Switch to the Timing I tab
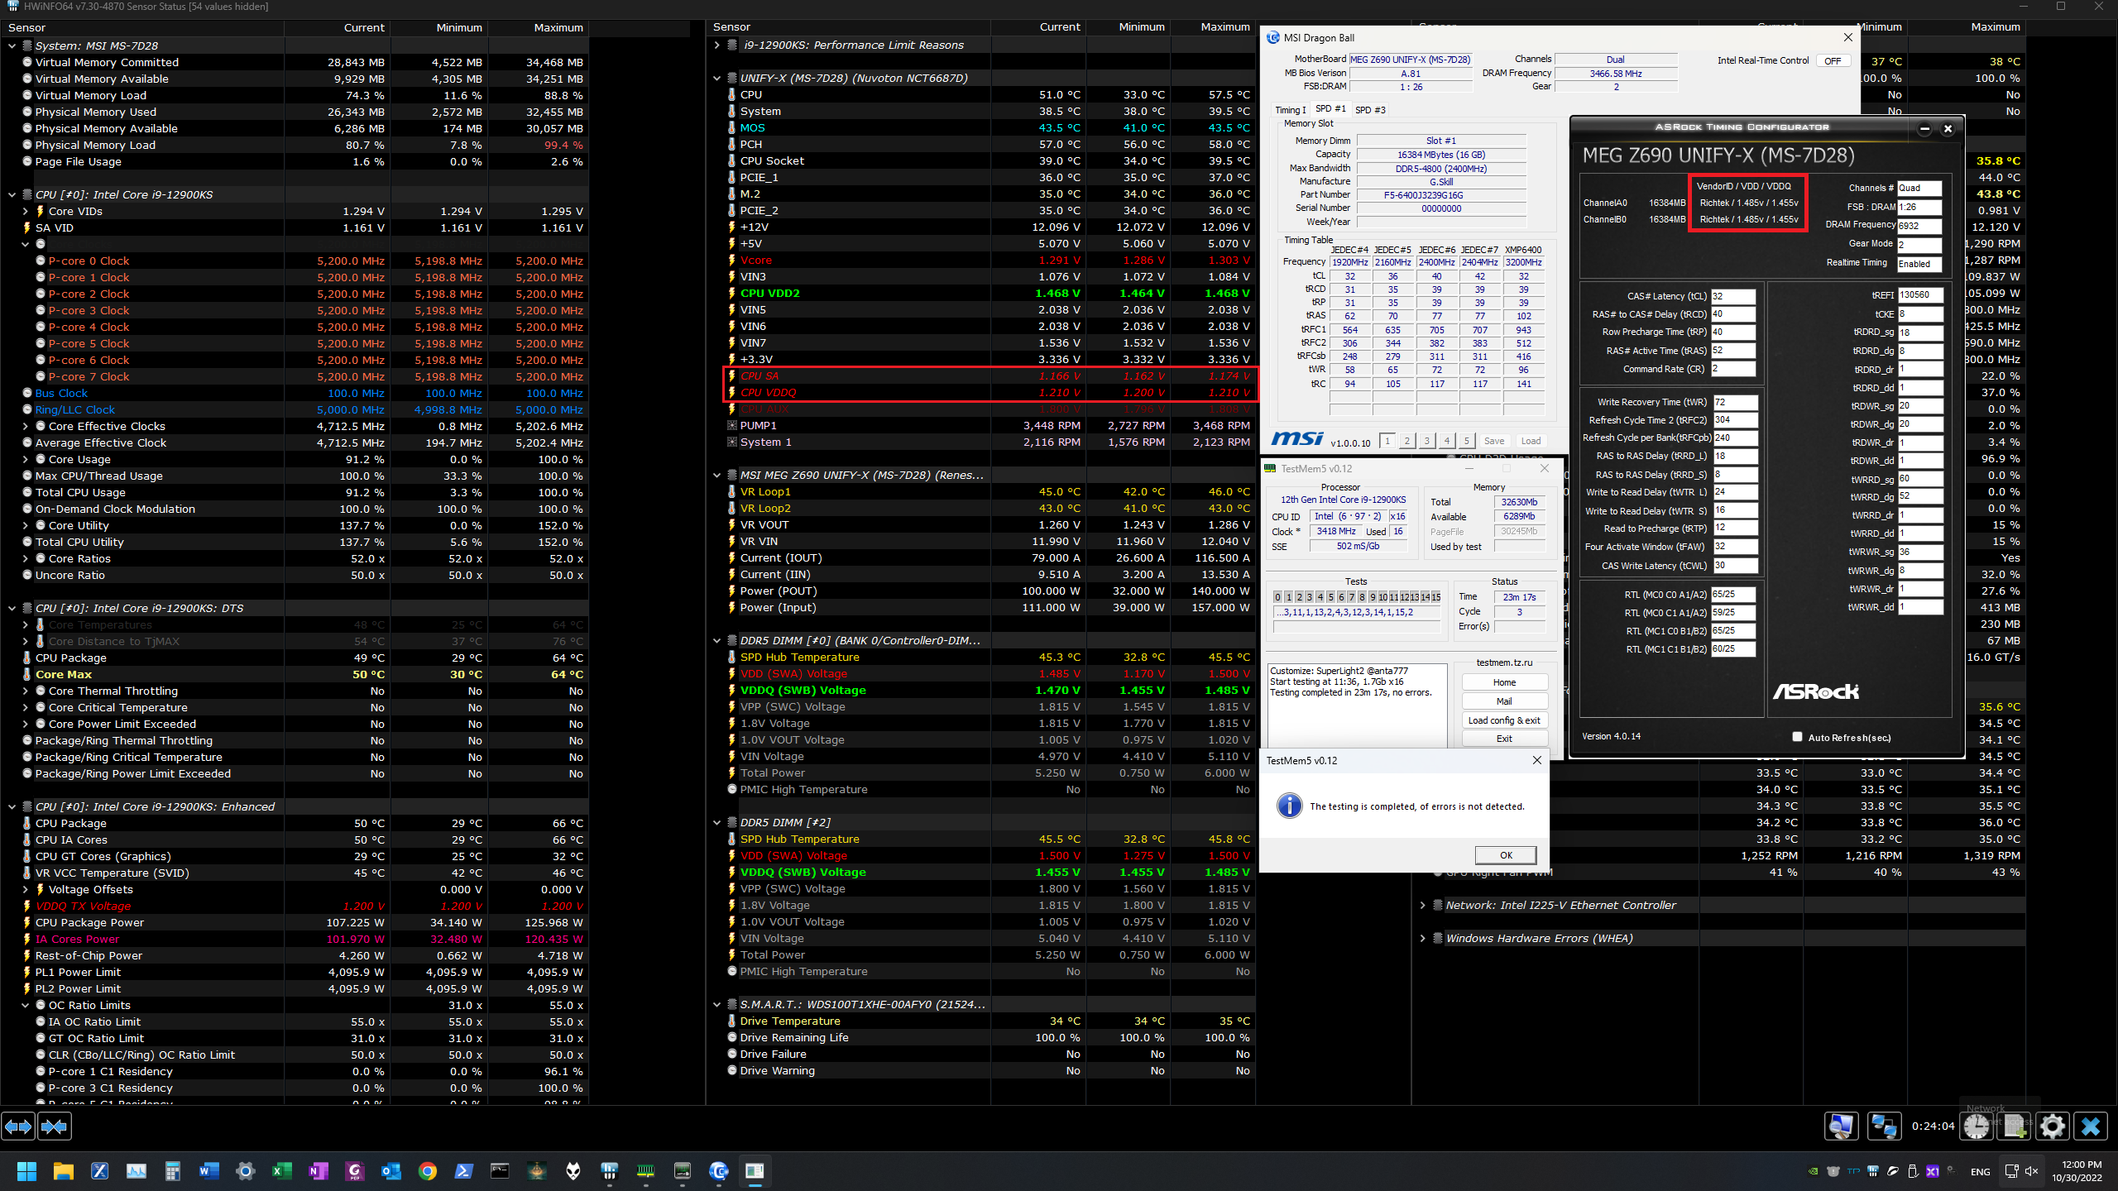The height and width of the screenshot is (1191, 2118). (1290, 110)
